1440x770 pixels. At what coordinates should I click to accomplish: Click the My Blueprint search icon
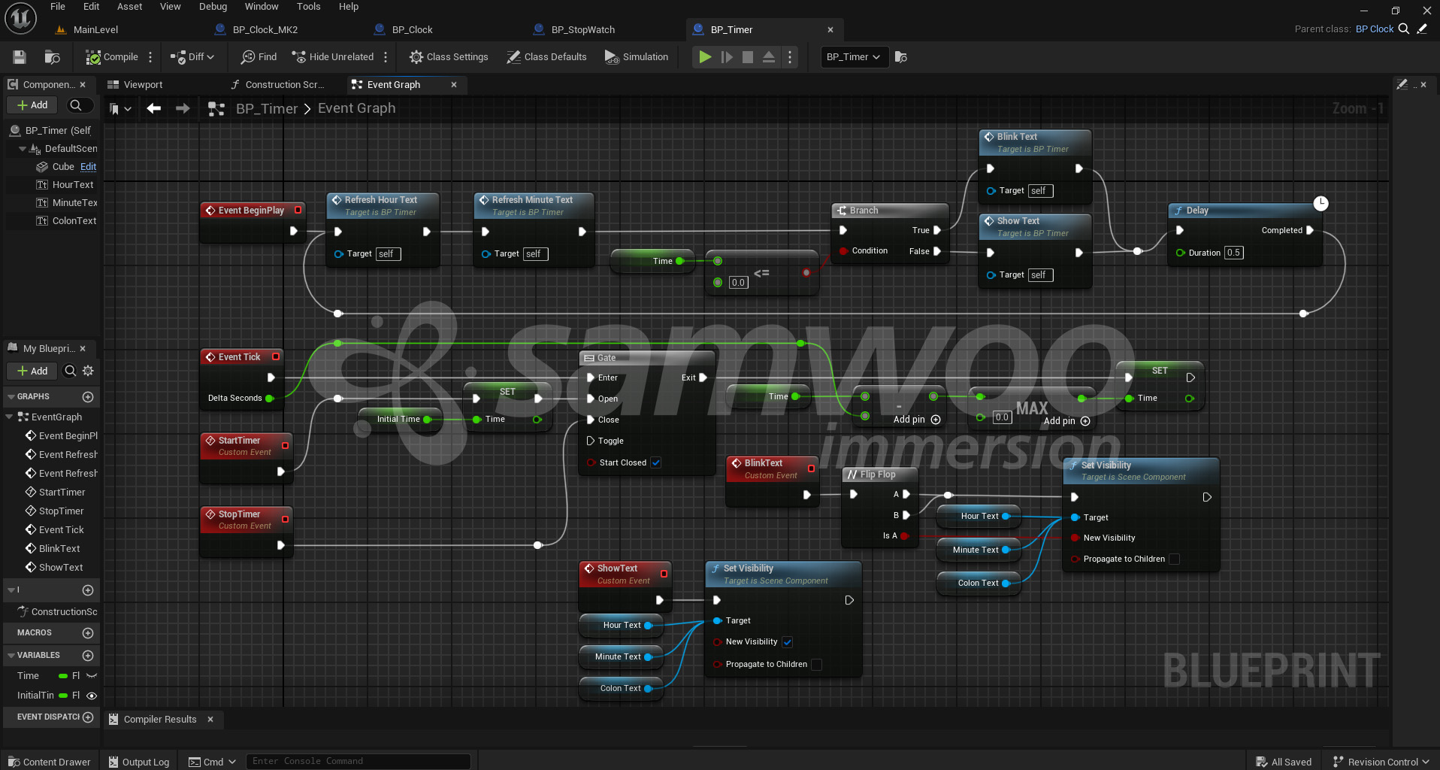(70, 371)
